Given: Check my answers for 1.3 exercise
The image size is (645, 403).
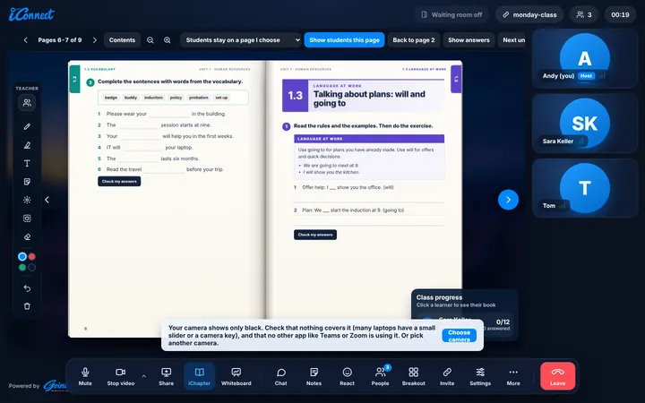Looking at the screenshot, I should [x=315, y=235].
